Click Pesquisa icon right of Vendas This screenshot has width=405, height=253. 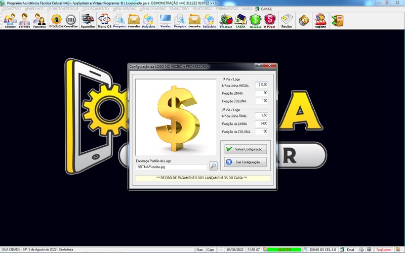(x=180, y=21)
